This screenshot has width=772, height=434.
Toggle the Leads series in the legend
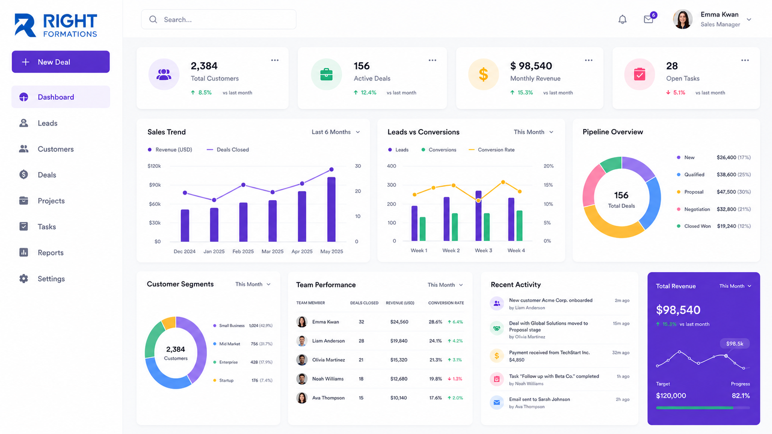[x=398, y=150]
